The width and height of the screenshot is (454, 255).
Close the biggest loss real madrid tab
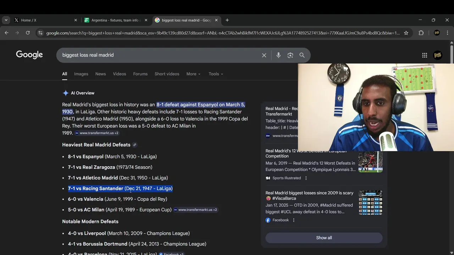tap(216, 20)
